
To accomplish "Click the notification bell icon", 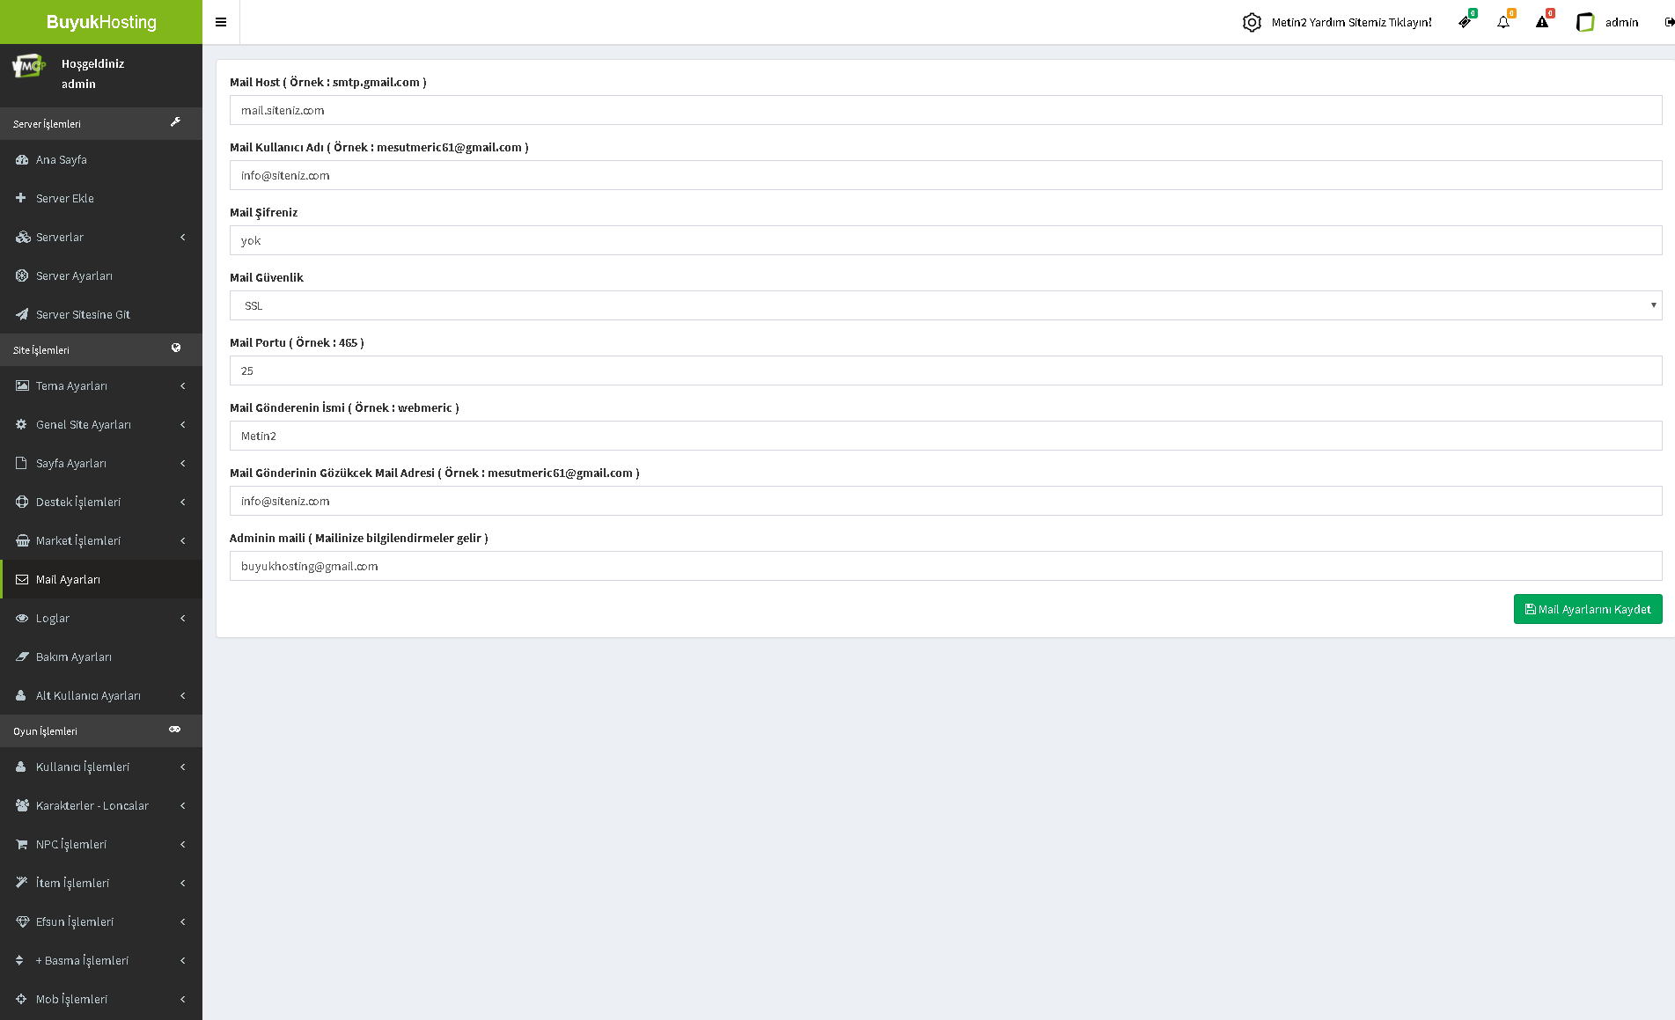I will [1503, 22].
